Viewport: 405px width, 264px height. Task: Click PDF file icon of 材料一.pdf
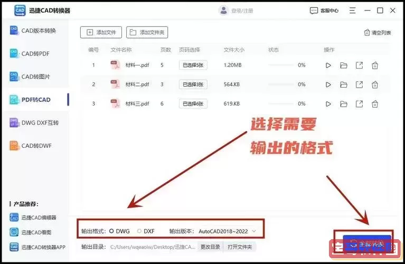(115, 65)
